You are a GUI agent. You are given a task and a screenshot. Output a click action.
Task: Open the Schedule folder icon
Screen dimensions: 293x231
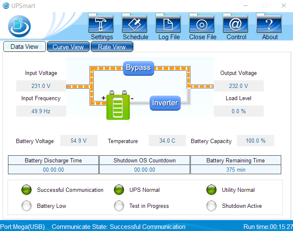click(x=135, y=24)
